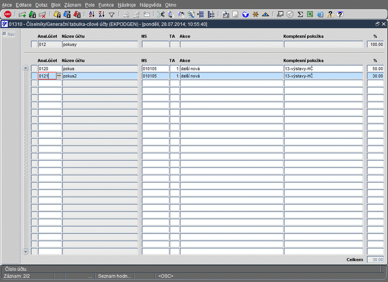This screenshot has width=388, height=282.
Task: Open the Nápověda menu
Action: (x=150, y=5)
